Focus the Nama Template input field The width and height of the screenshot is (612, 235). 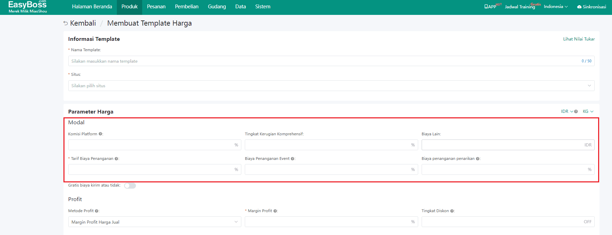(324, 61)
